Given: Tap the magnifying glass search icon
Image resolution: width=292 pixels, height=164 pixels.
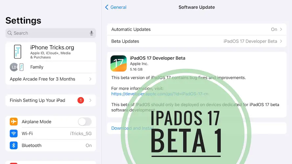Looking at the screenshot, I should click(x=10, y=33).
